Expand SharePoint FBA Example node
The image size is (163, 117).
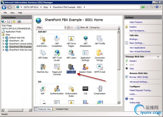tap(3, 47)
